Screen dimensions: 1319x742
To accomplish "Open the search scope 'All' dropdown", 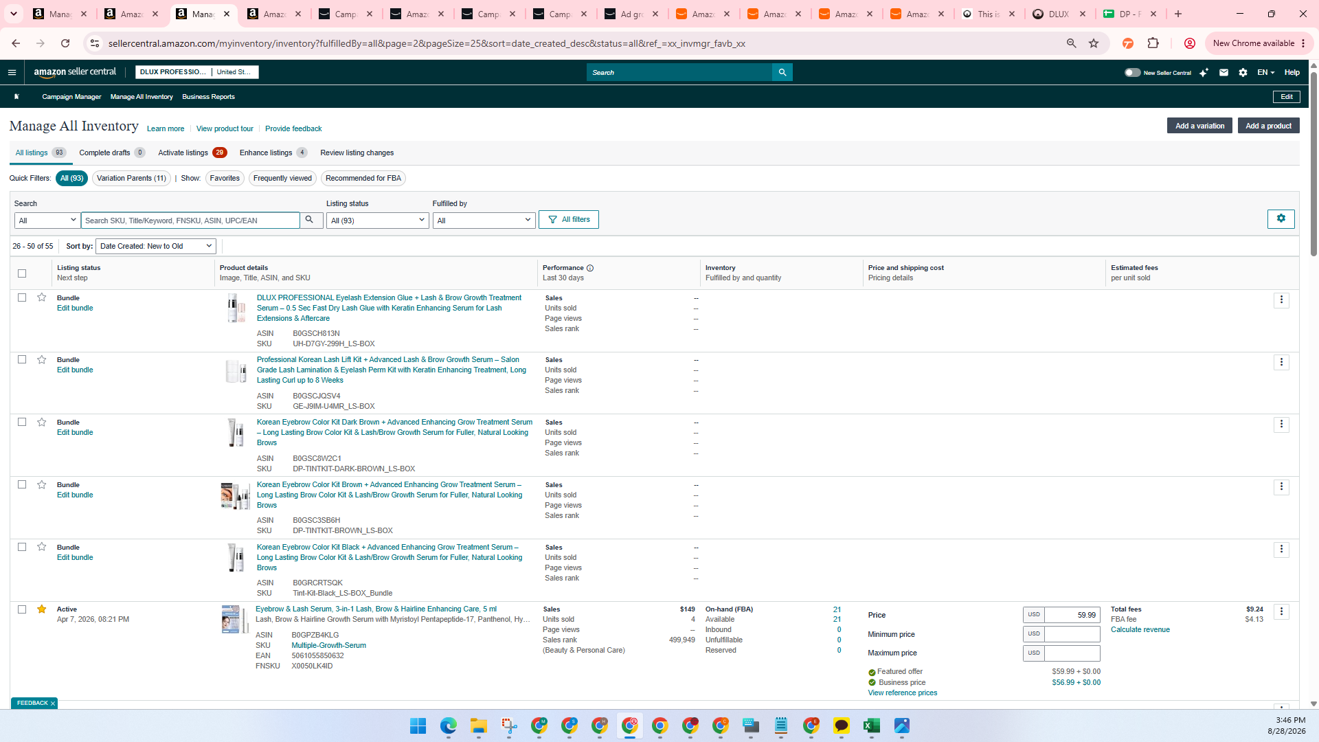I will 47,220.
